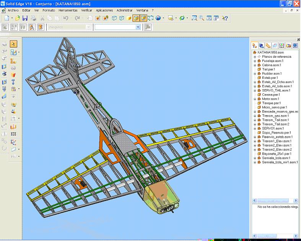This screenshot has width=301, height=241.
Task: Expand the Fuselaje.asm:1 tree node
Action: click(255, 61)
